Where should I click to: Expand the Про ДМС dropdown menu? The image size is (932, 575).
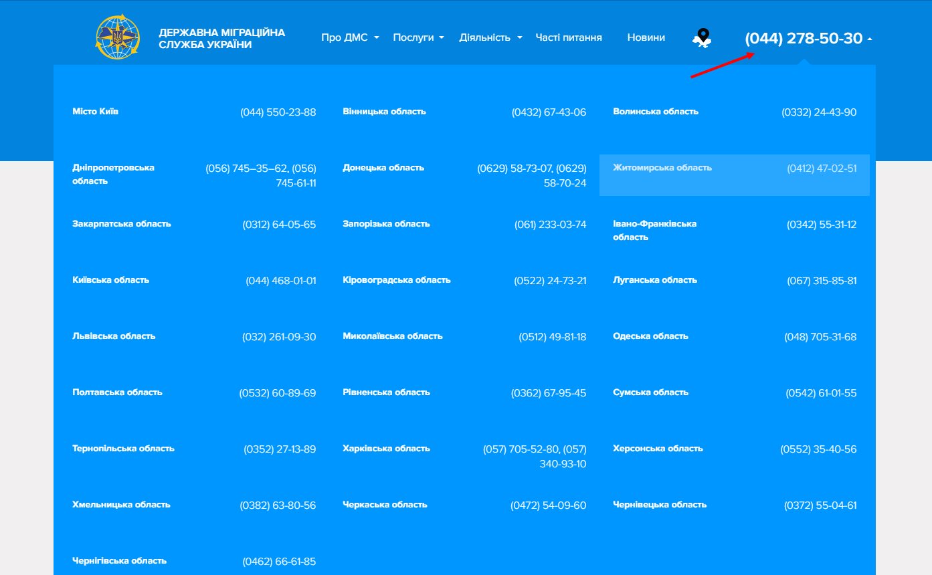350,37
